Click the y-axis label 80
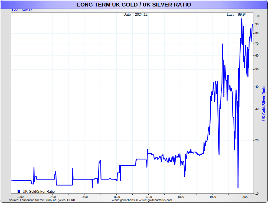This screenshot has height=203, width=268. coord(257,34)
